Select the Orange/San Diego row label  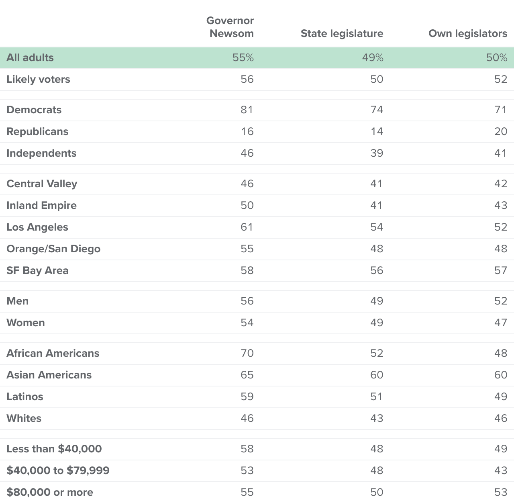[x=53, y=249]
